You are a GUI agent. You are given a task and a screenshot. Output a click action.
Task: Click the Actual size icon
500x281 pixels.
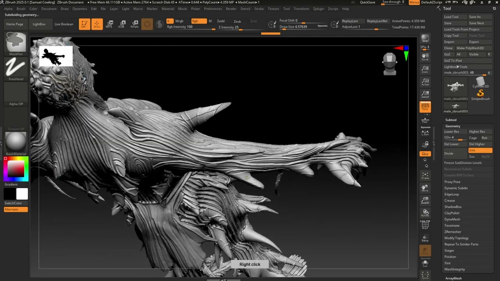pyautogui.click(x=425, y=82)
